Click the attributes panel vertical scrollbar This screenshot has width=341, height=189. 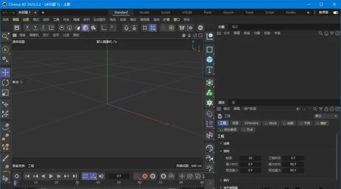(337, 157)
